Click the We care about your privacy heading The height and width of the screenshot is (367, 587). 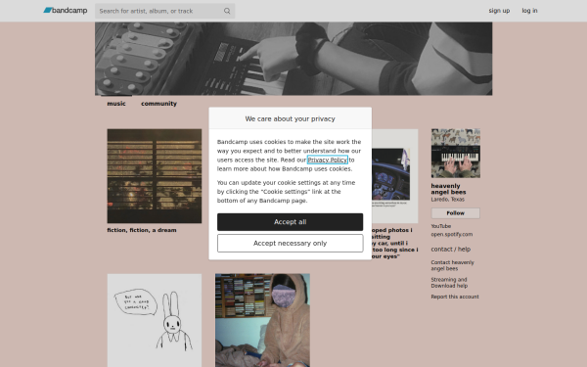290,118
